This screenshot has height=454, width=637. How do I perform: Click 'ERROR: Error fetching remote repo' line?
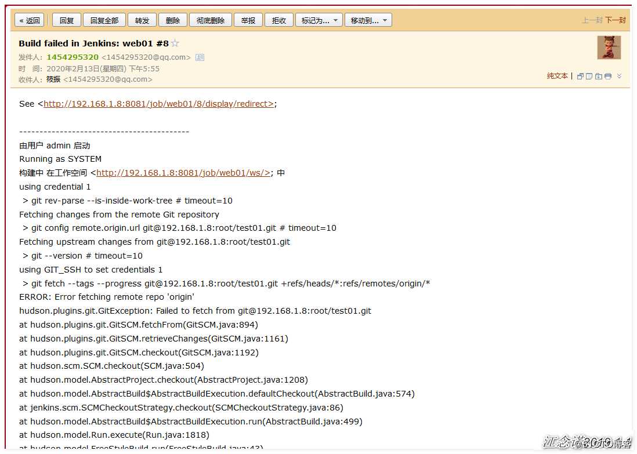pos(106,297)
